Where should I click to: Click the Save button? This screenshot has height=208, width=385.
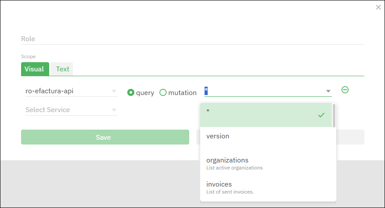[x=105, y=137]
